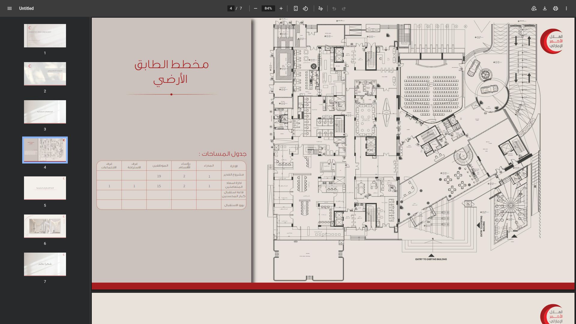Click the table cell showing 19
Screen dimensions: 576x324
[x=159, y=176]
